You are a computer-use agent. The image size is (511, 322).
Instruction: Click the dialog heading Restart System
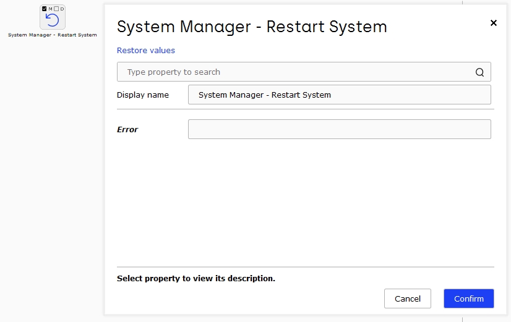pyautogui.click(x=252, y=27)
